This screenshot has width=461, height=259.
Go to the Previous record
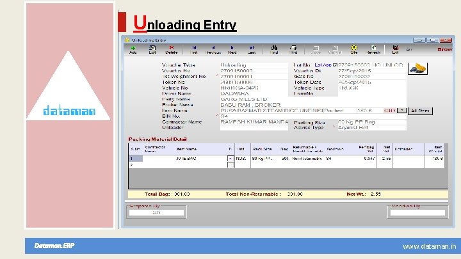(x=213, y=50)
